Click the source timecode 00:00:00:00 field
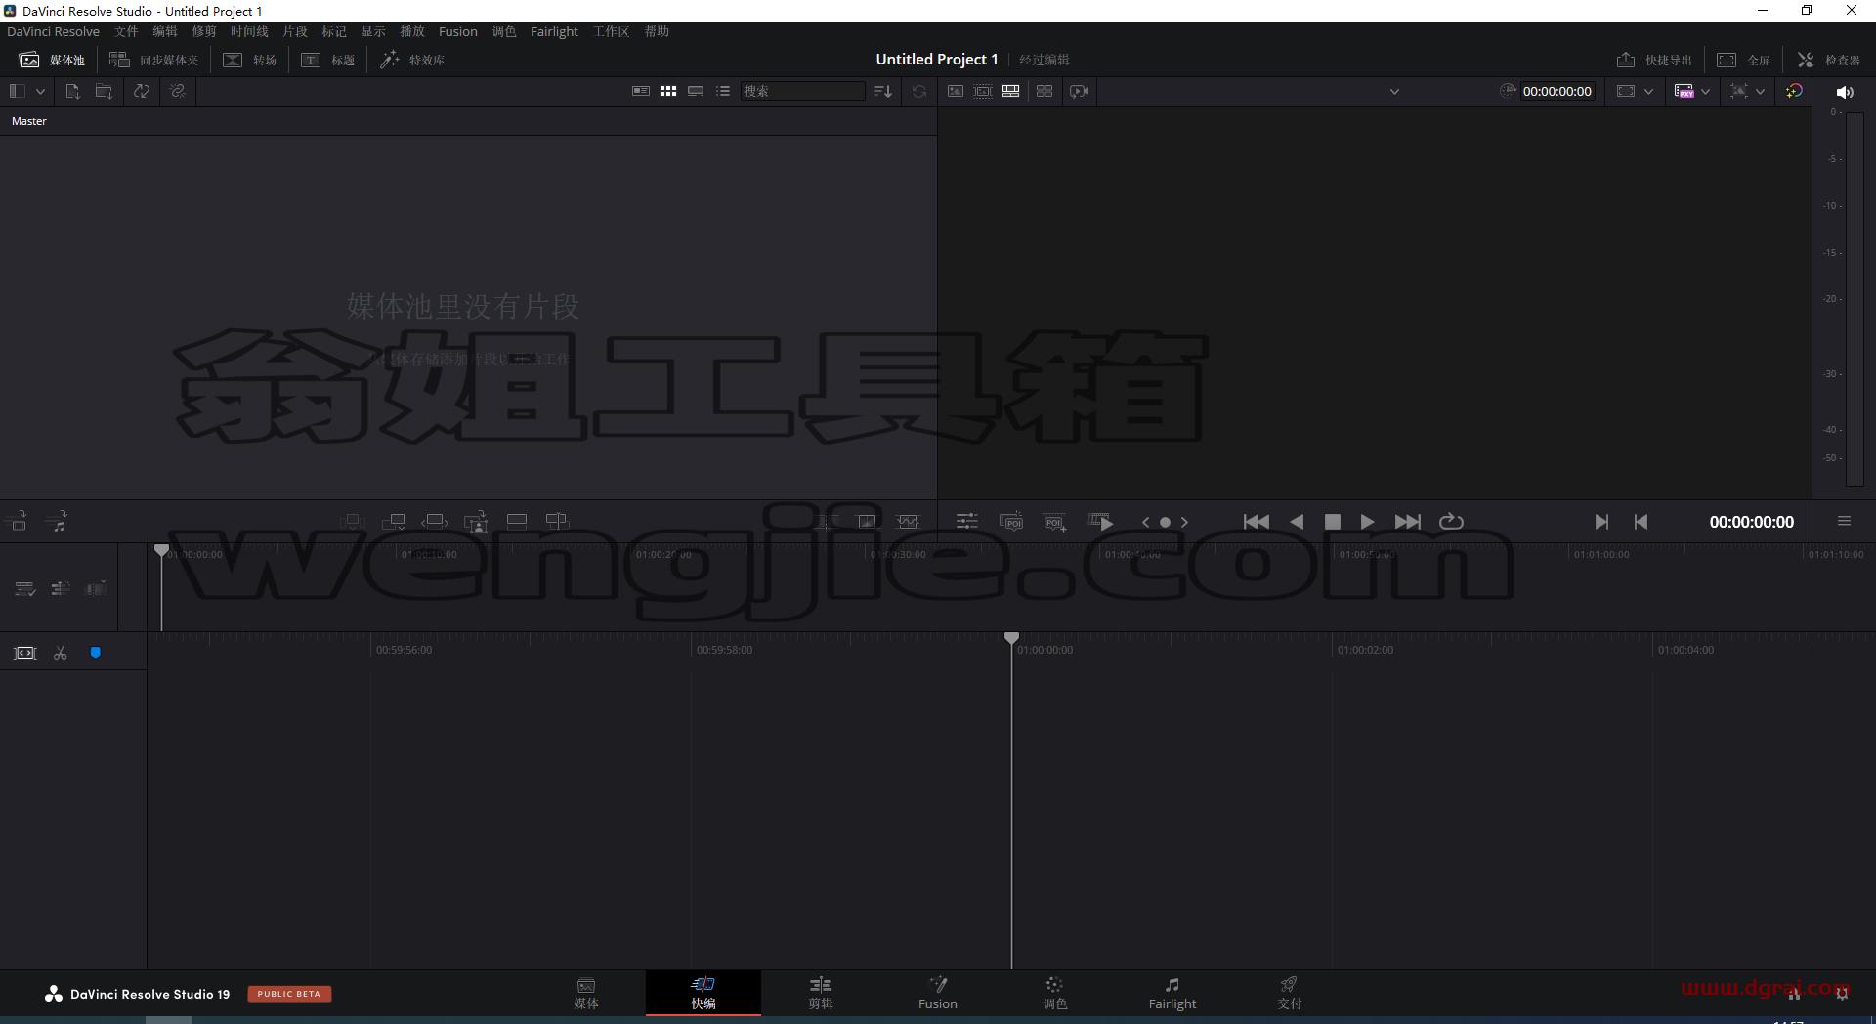1876x1024 pixels. tap(1556, 91)
